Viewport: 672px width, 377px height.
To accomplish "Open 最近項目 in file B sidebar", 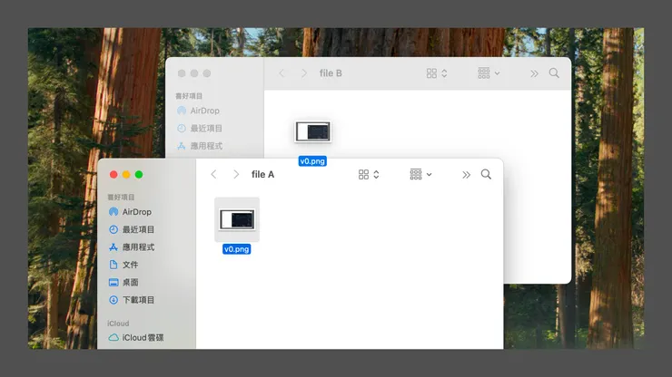I will [199, 128].
